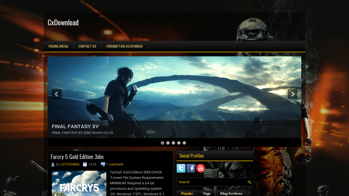This screenshot has height=196, width=349.
Task: Click into the Search input field
Action: pos(212,182)
